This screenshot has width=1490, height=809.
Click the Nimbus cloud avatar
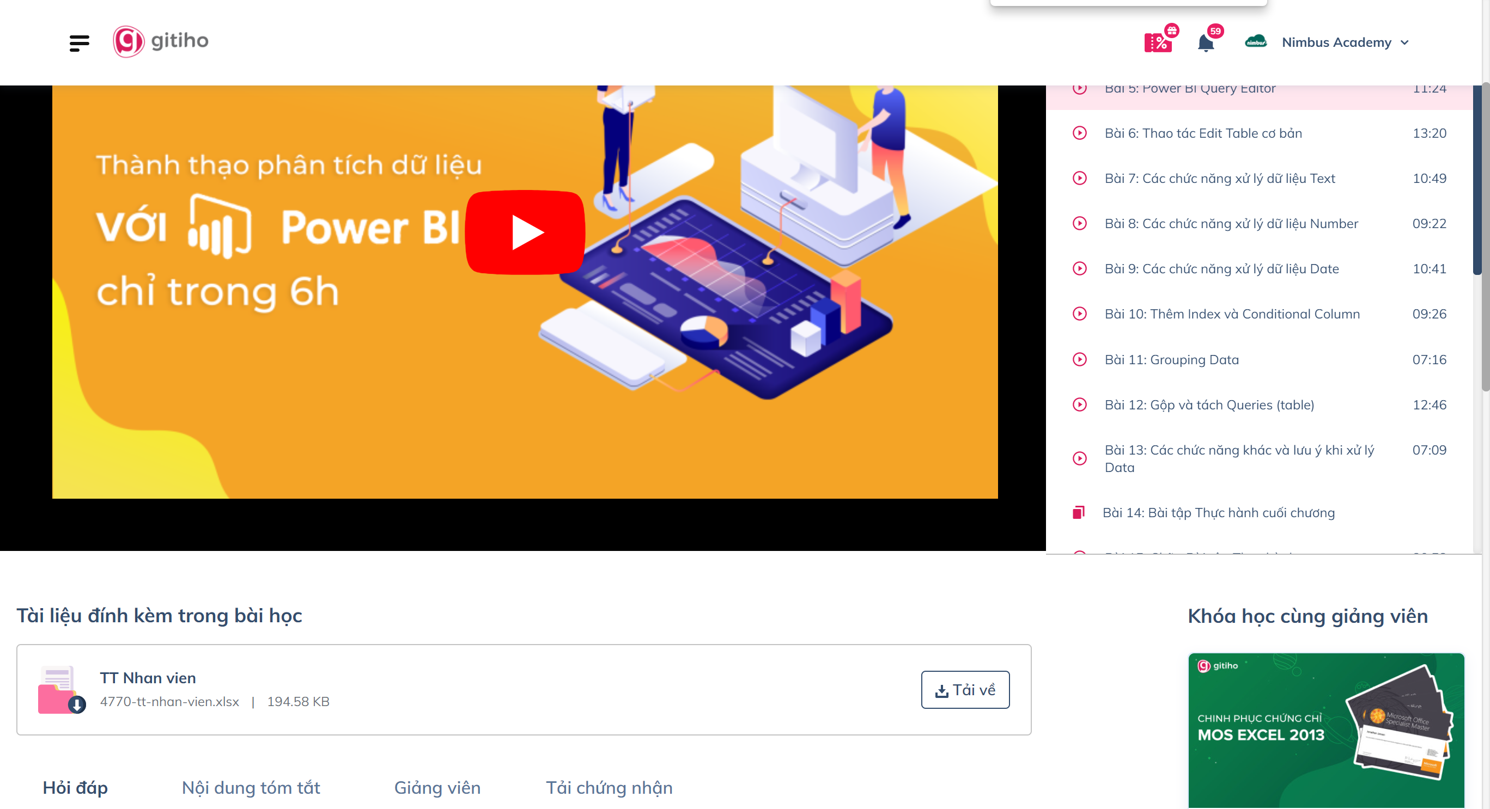tap(1256, 42)
